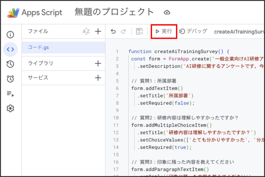
Task: Sort files alphabetically with AZ icon
Action: (86, 31)
